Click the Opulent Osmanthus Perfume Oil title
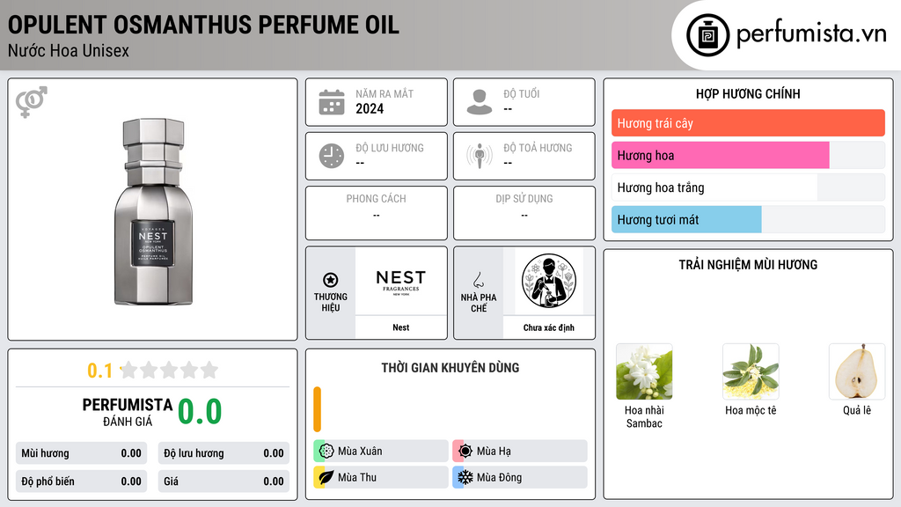The width and height of the screenshot is (901, 507). click(x=203, y=26)
